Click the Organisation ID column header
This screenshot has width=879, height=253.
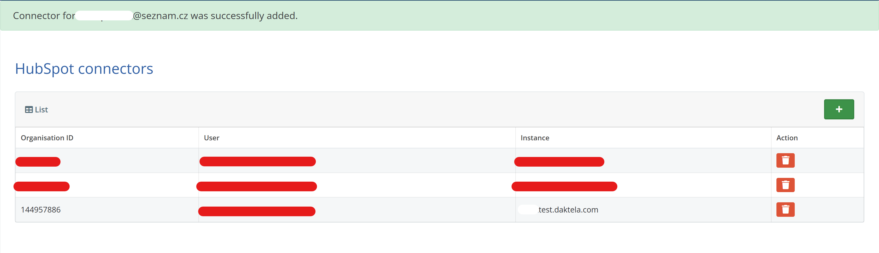click(47, 138)
